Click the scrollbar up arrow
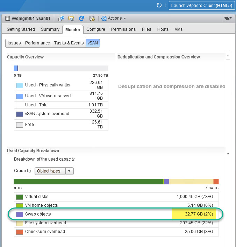This screenshot has height=247, width=236. 228,56
